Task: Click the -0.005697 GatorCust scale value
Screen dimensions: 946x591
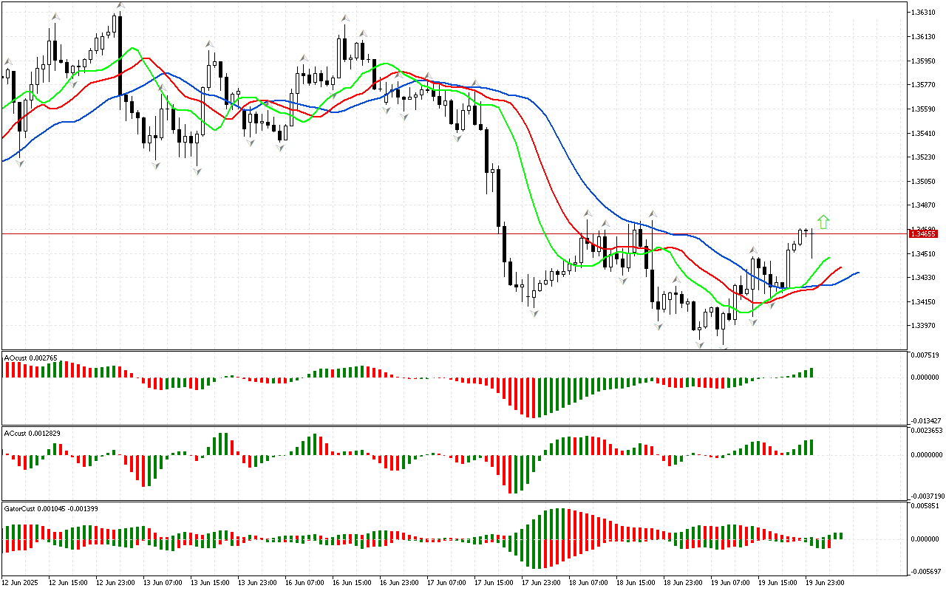Action: pyautogui.click(x=925, y=571)
